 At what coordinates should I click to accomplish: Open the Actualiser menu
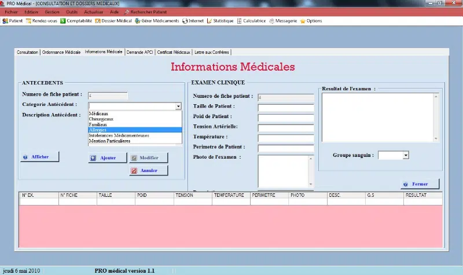94,12
